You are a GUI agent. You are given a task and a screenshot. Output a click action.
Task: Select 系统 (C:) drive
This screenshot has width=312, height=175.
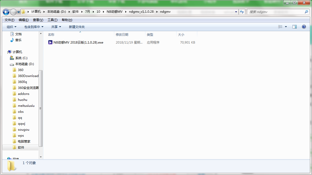pos(21,58)
